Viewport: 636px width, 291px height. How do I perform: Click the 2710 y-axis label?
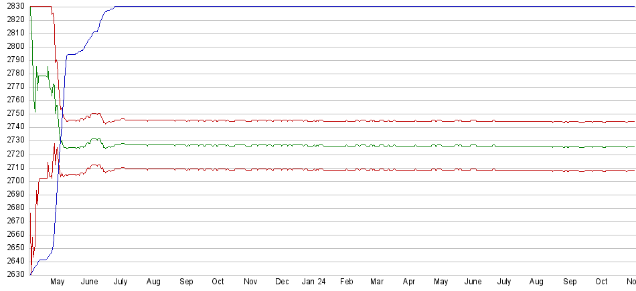15,167
